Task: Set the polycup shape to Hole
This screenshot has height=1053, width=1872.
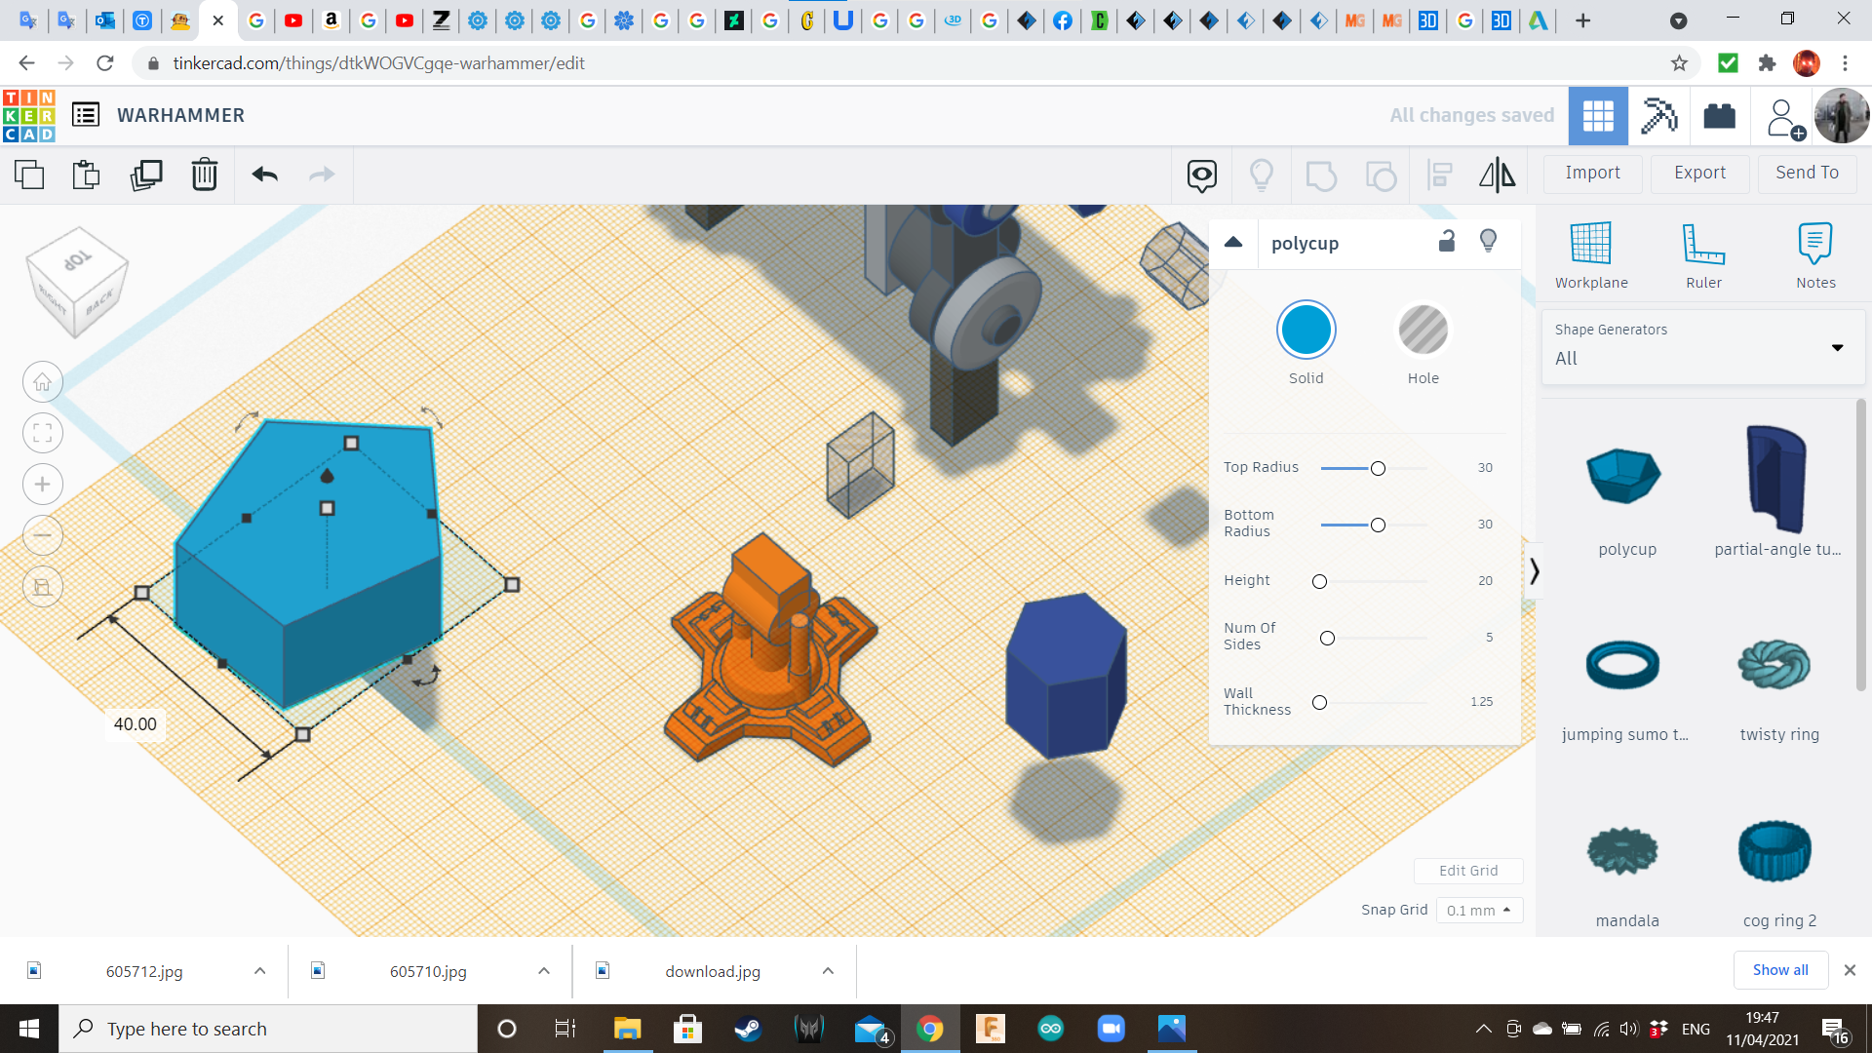Action: [x=1423, y=331]
